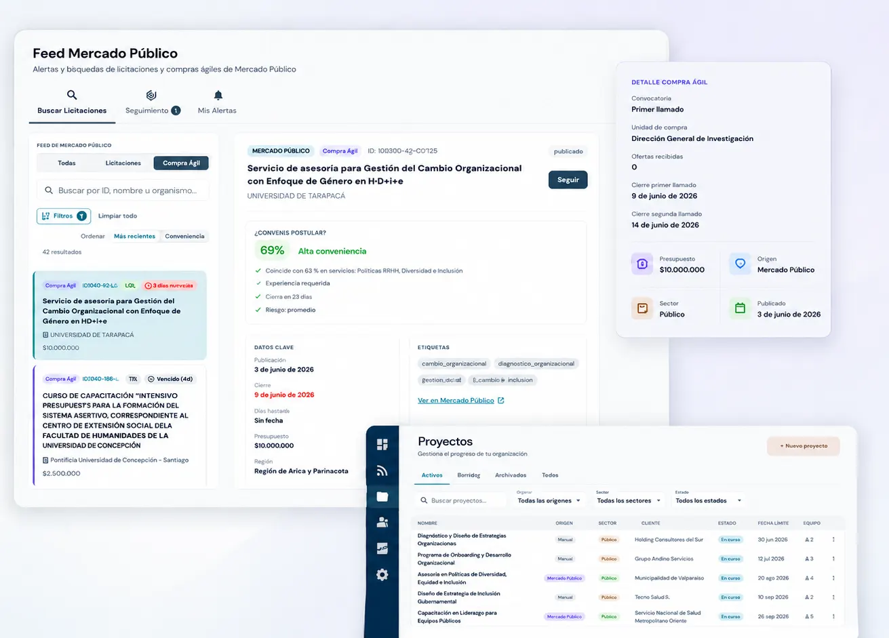Select the folder icon in Proyectos sidebar
The height and width of the screenshot is (638, 889).
[382, 497]
